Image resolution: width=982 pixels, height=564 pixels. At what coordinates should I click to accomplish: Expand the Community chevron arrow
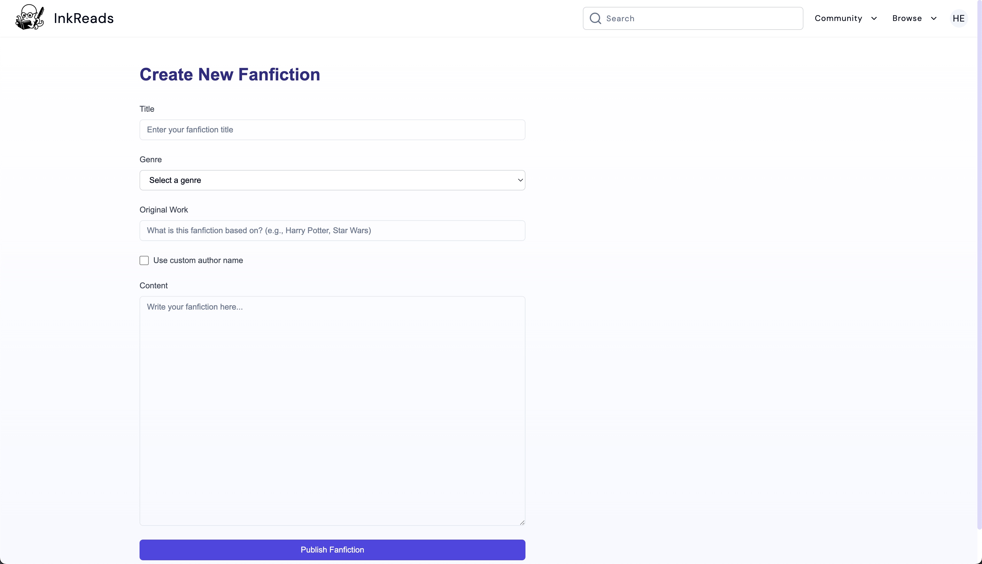(874, 19)
